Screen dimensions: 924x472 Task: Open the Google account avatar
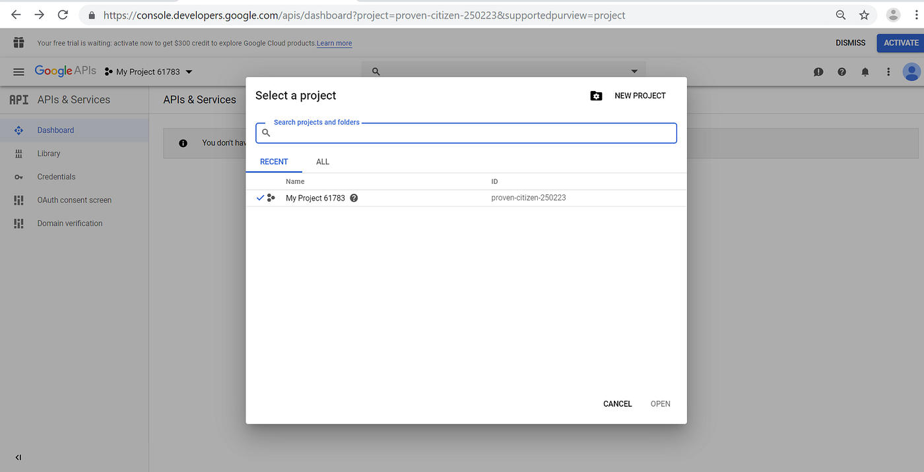coord(911,72)
